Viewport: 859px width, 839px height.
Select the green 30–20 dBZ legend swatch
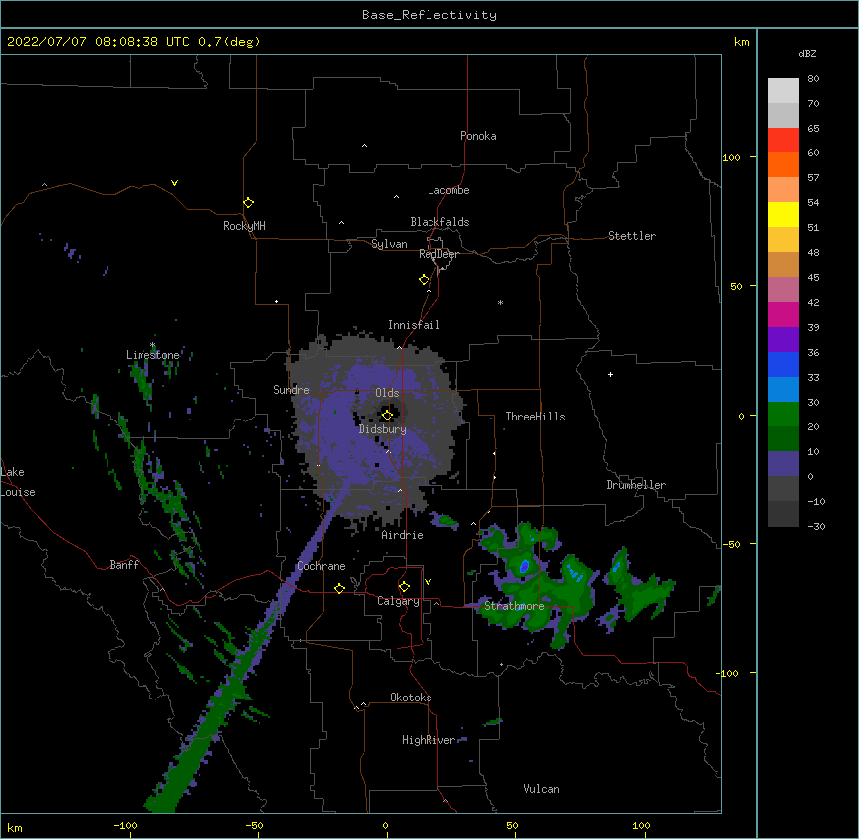783,415
